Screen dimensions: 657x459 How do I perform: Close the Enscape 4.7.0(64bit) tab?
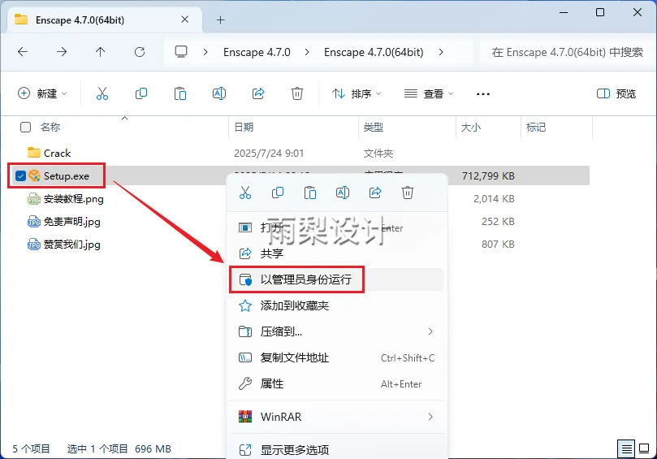[185, 19]
